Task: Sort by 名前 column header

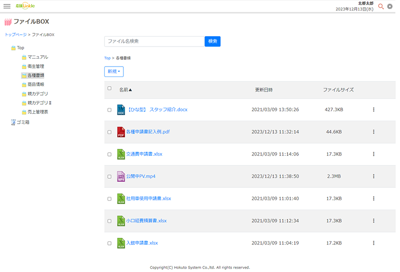Action: (126, 90)
